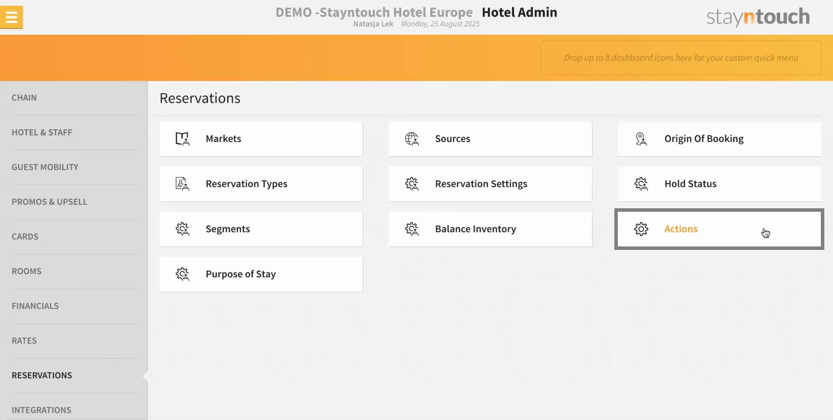Click the Hold Status gear icon
This screenshot has width=833, height=420.
click(641, 184)
